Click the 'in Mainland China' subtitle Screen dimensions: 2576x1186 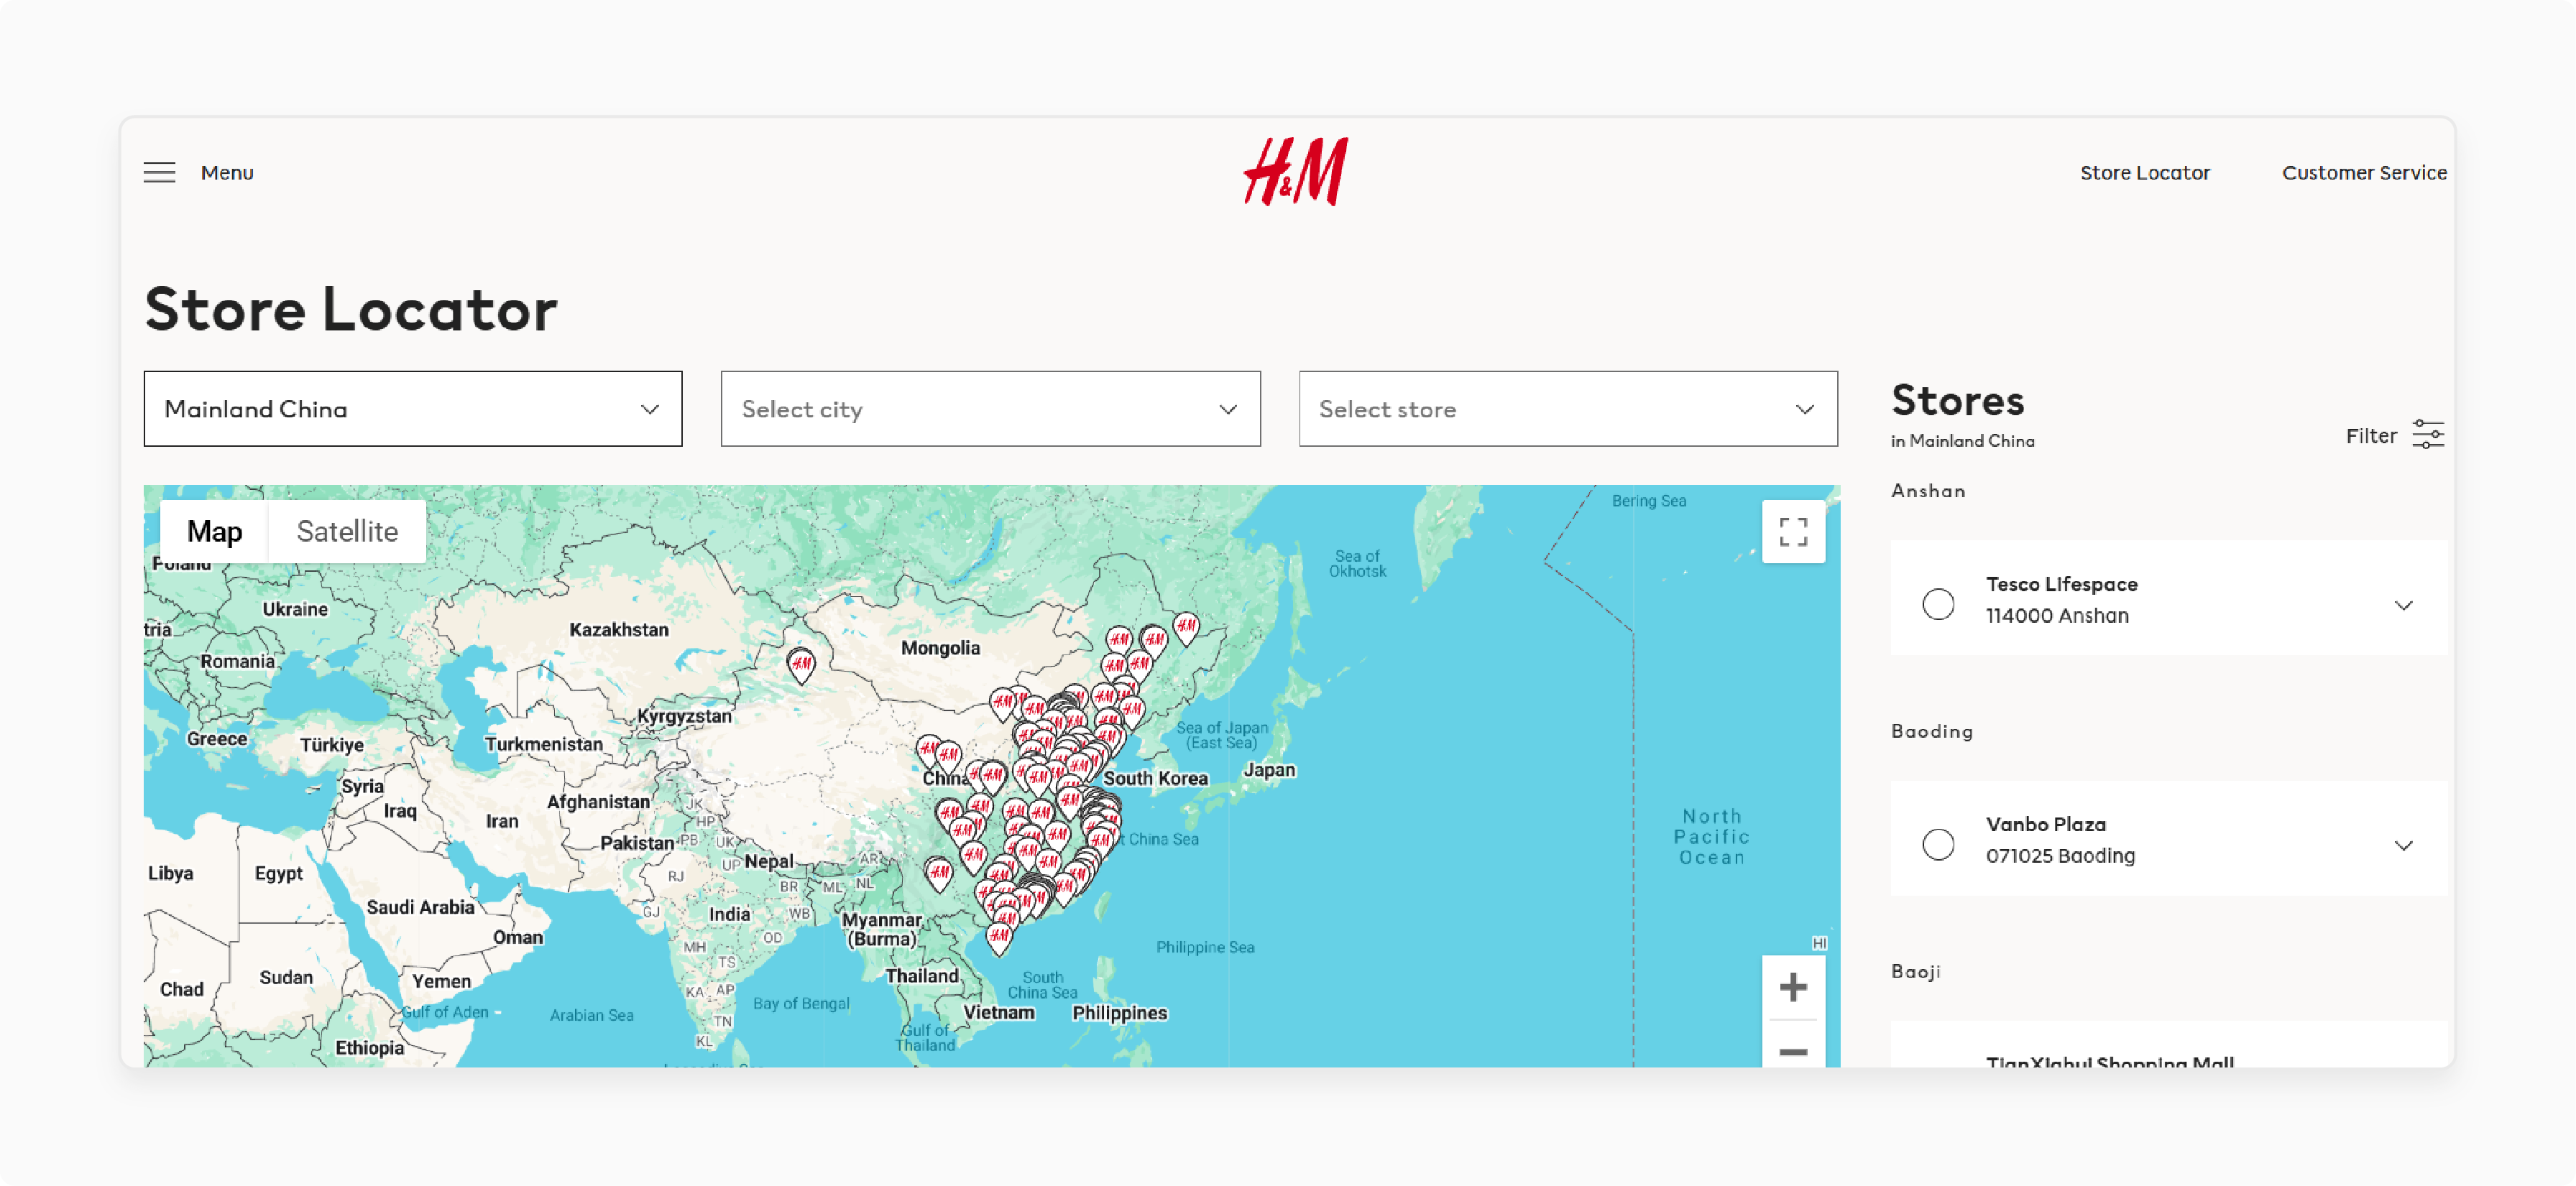click(1962, 440)
